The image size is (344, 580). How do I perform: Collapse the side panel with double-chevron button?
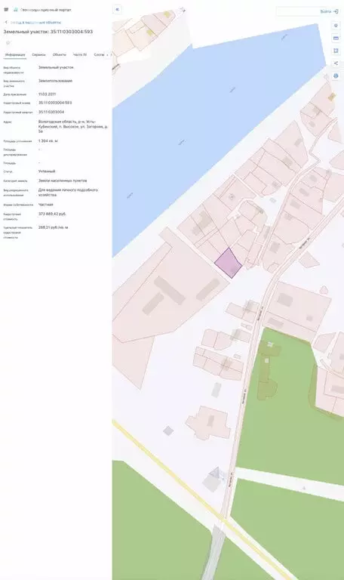tap(117, 10)
